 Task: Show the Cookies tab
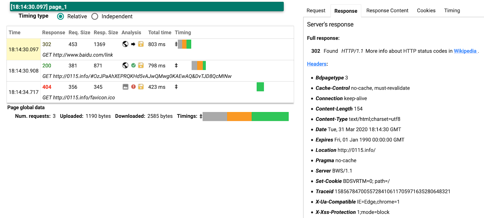[426, 11]
